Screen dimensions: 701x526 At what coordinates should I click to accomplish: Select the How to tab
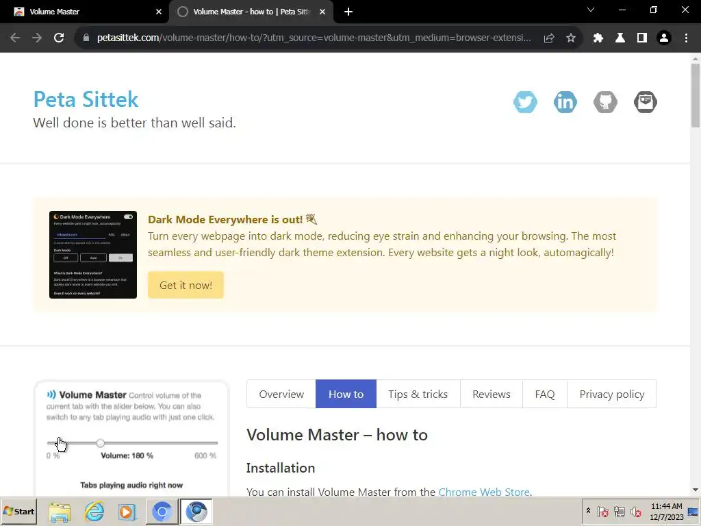click(x=346, y=394)
